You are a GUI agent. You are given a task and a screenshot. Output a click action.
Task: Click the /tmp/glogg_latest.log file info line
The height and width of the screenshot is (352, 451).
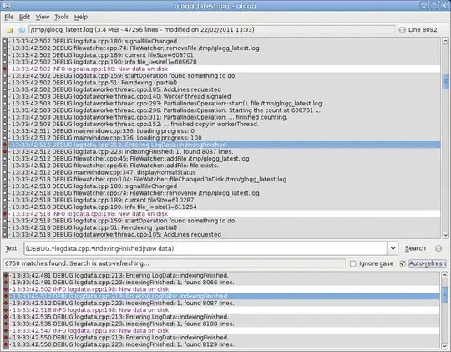pyautogui.click(x=211, y=30)
